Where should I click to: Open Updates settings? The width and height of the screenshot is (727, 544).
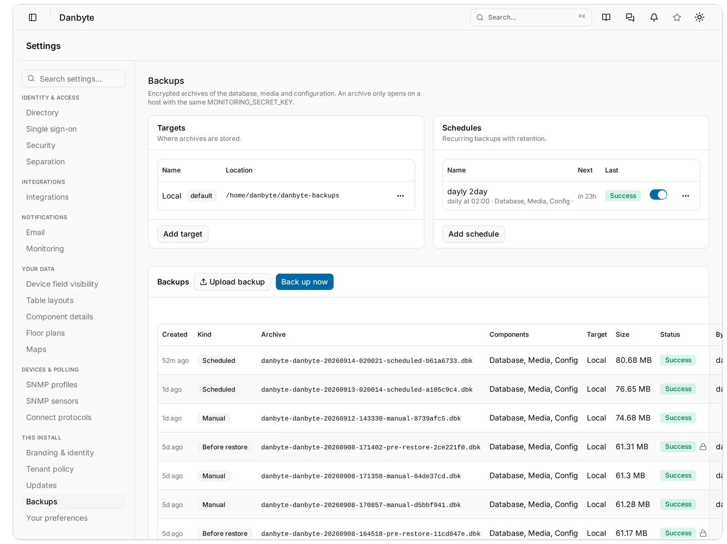(41, 486)
